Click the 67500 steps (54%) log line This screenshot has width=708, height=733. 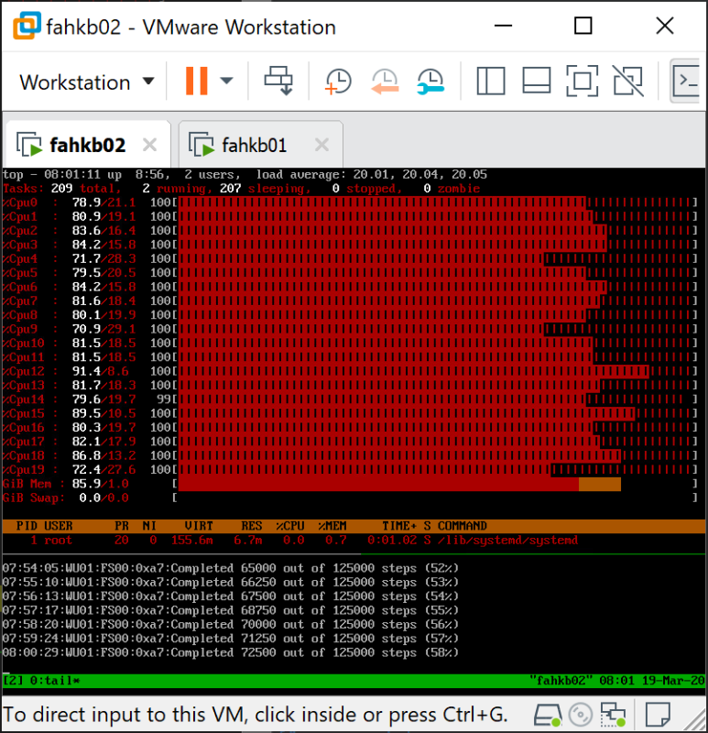pyautogui.click(x=231, y=596)
